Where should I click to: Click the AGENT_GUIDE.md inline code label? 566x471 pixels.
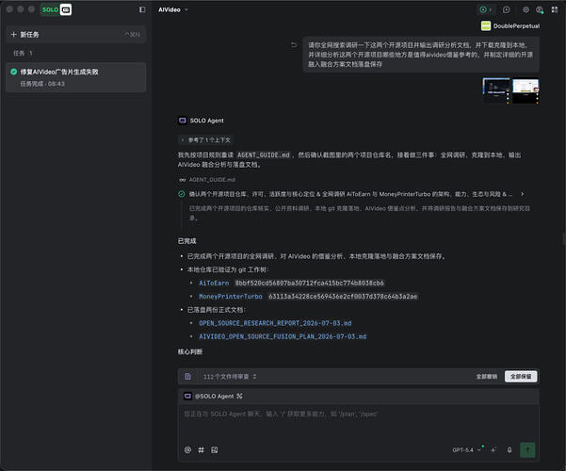click(x=264, y=154)
